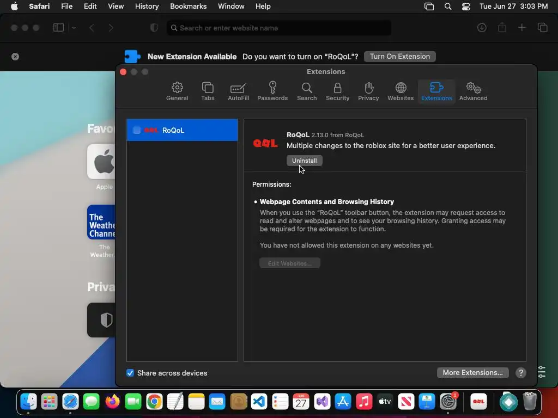The width and height of the screenshot is (558, 418).
Task: Open Reminders from the Dock
Action: point(280,402)
